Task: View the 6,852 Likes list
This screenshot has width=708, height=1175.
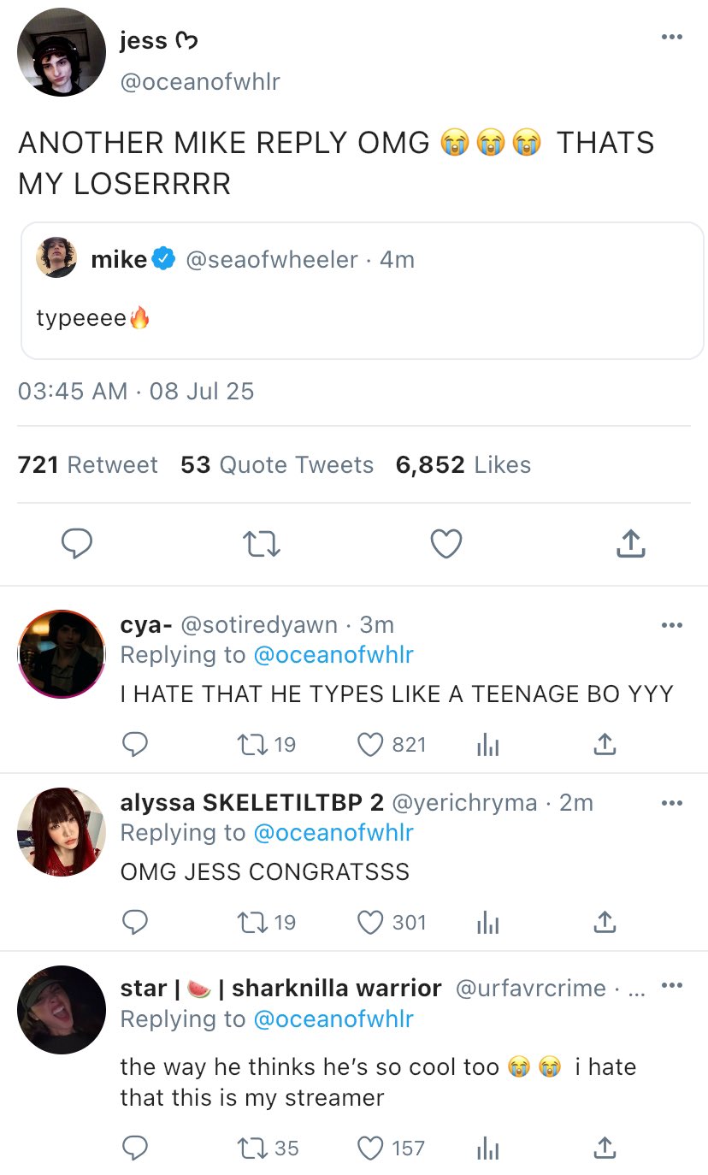Action: [x=463, y=464]
